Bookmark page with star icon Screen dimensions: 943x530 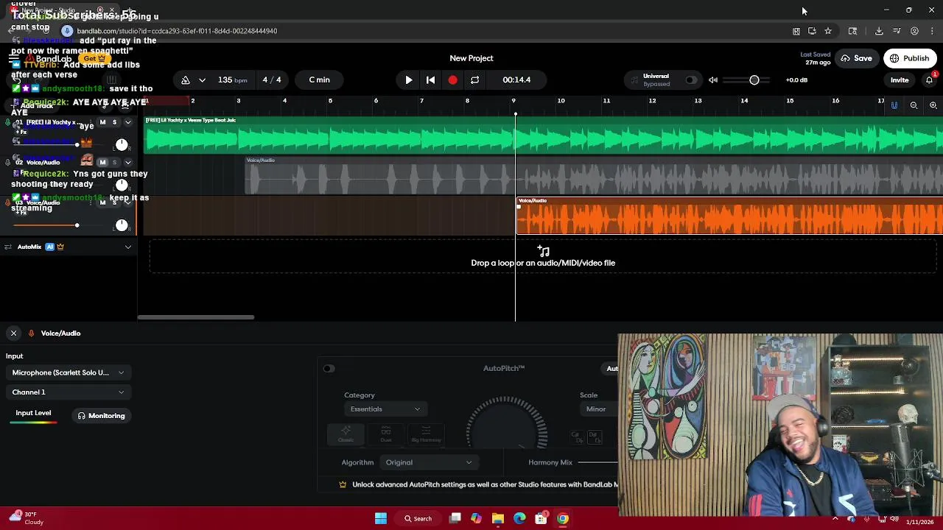[x=828, y=31]
